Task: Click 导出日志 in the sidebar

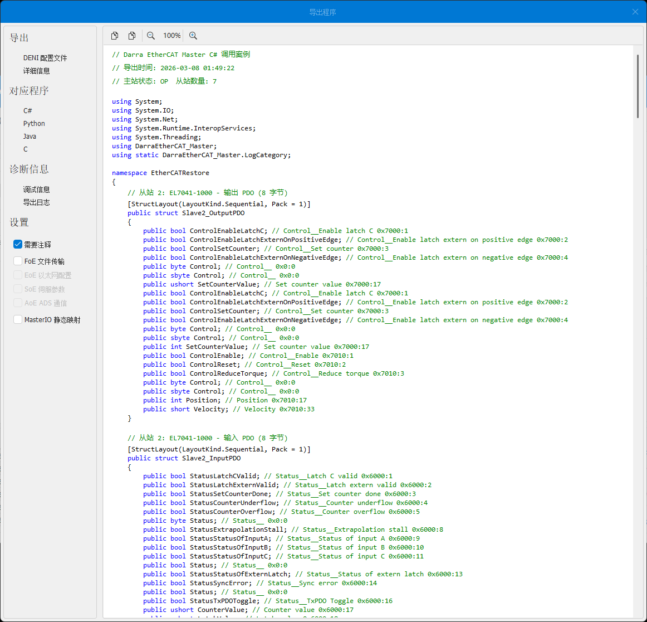Action: point(37,202)
